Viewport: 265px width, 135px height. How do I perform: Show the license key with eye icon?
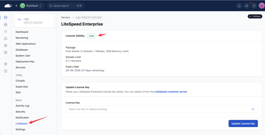(x=253, y=109)
